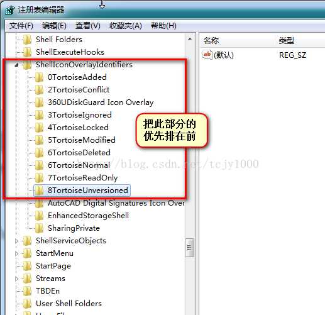325x315 pixels.
Task: Click the 360UDiskGuard Icon Overlay folder icon
Action: click(x=39, y=102)
